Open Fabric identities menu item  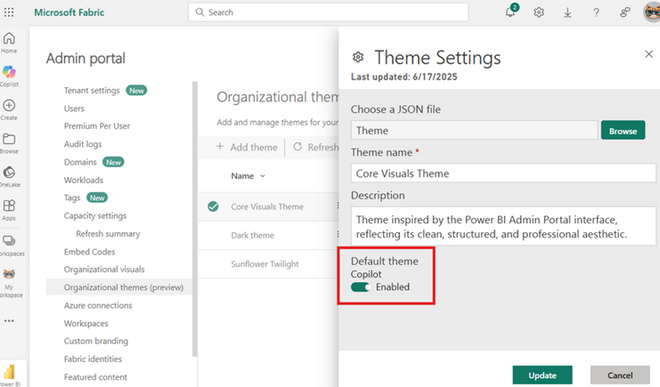(x=93, y=359)
